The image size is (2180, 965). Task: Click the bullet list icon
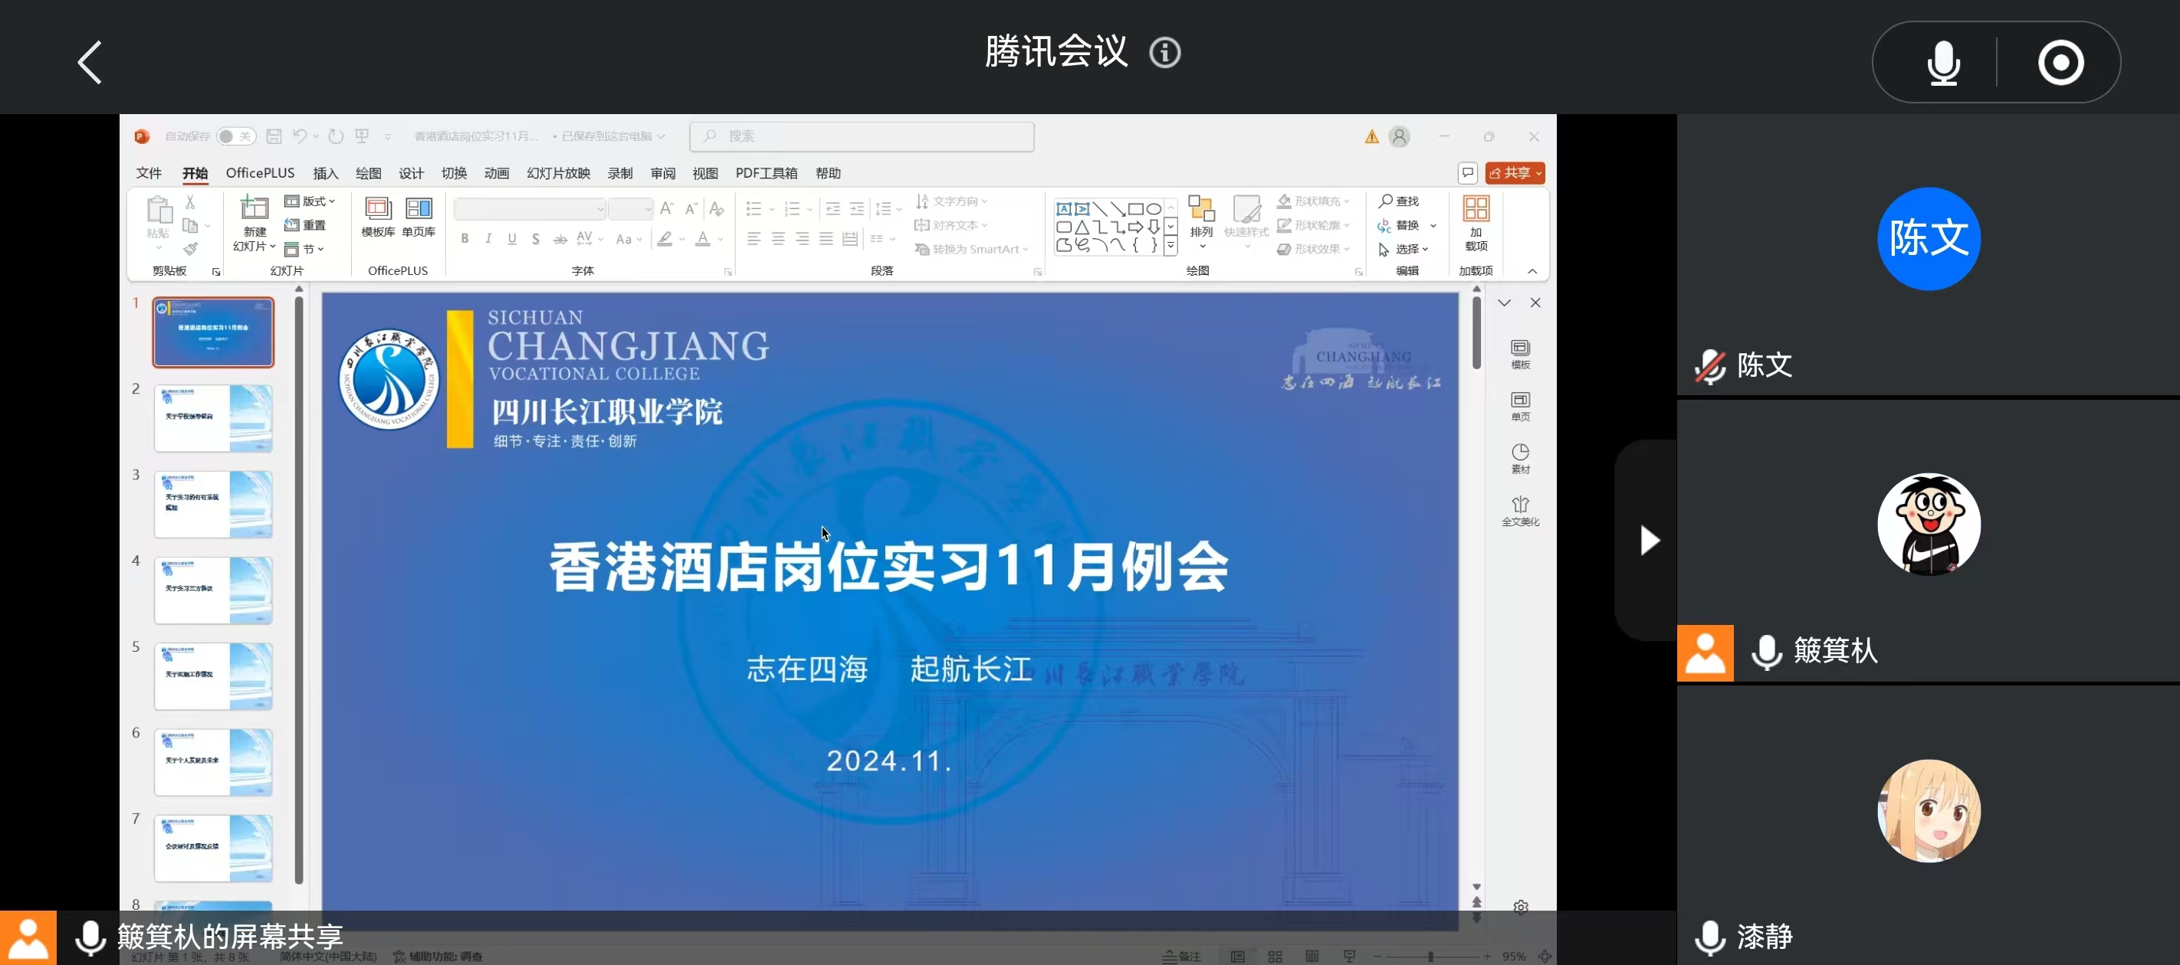point(753,208)
